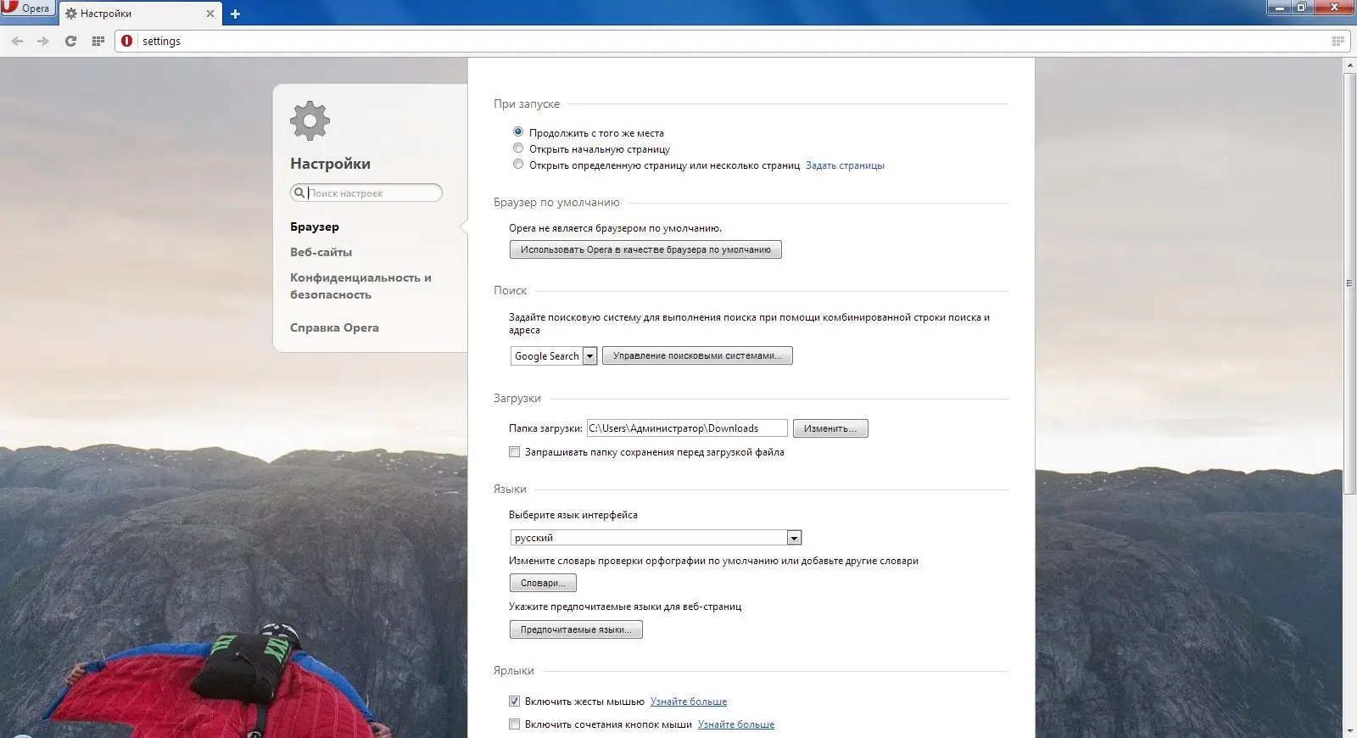This screenshot has width=1357, height=738.
Task: Select Продолжить с того же места
Action: (518, 132)
